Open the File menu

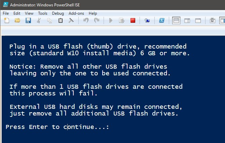tap(6, 13)
